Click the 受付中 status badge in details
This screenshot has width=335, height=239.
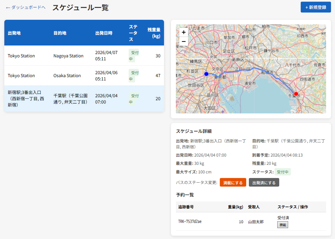283,172
